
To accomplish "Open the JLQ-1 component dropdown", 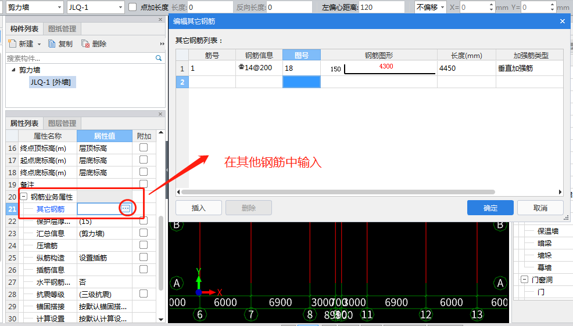I will pyautogui.click(x=121, y=8).
